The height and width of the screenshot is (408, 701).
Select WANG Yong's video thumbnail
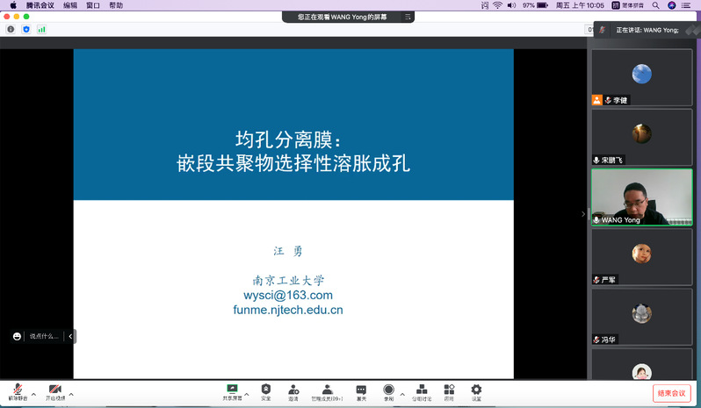pyautogui.click(x=641, y=197)
